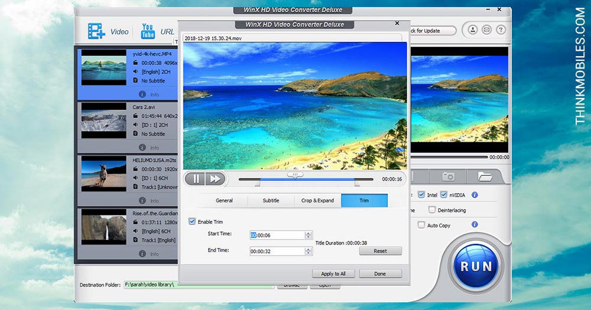Click the trim end marker on timeline

click(x=356, y=183)
